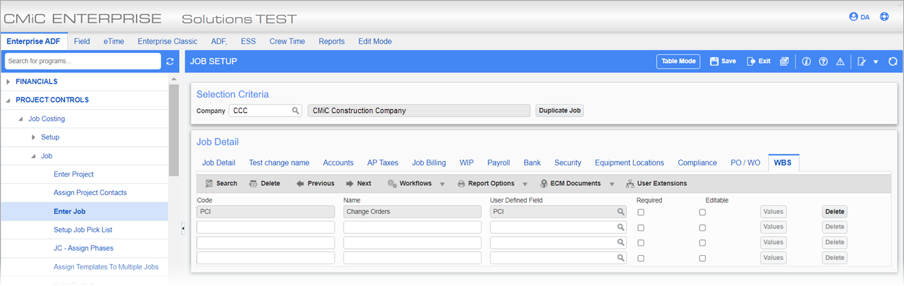Switch to the Job Billing tab
The image size is (904, 286).
[x=429, y=163]
